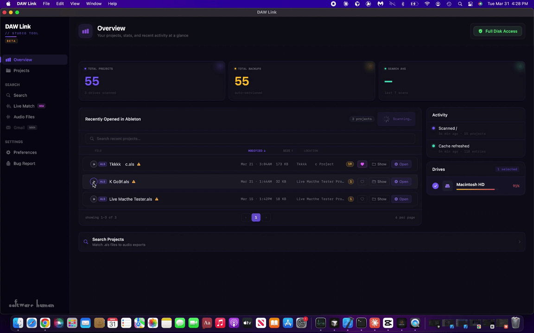The image size is (534, 333).
Task: Click the Bug Report sidebar icon
Action: point(8,163)
